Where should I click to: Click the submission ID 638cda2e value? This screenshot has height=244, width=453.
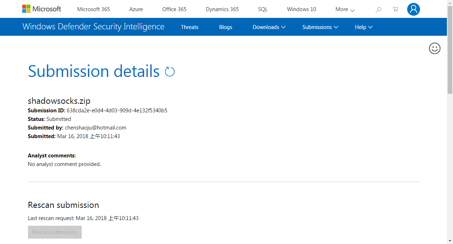pos(117,111)
